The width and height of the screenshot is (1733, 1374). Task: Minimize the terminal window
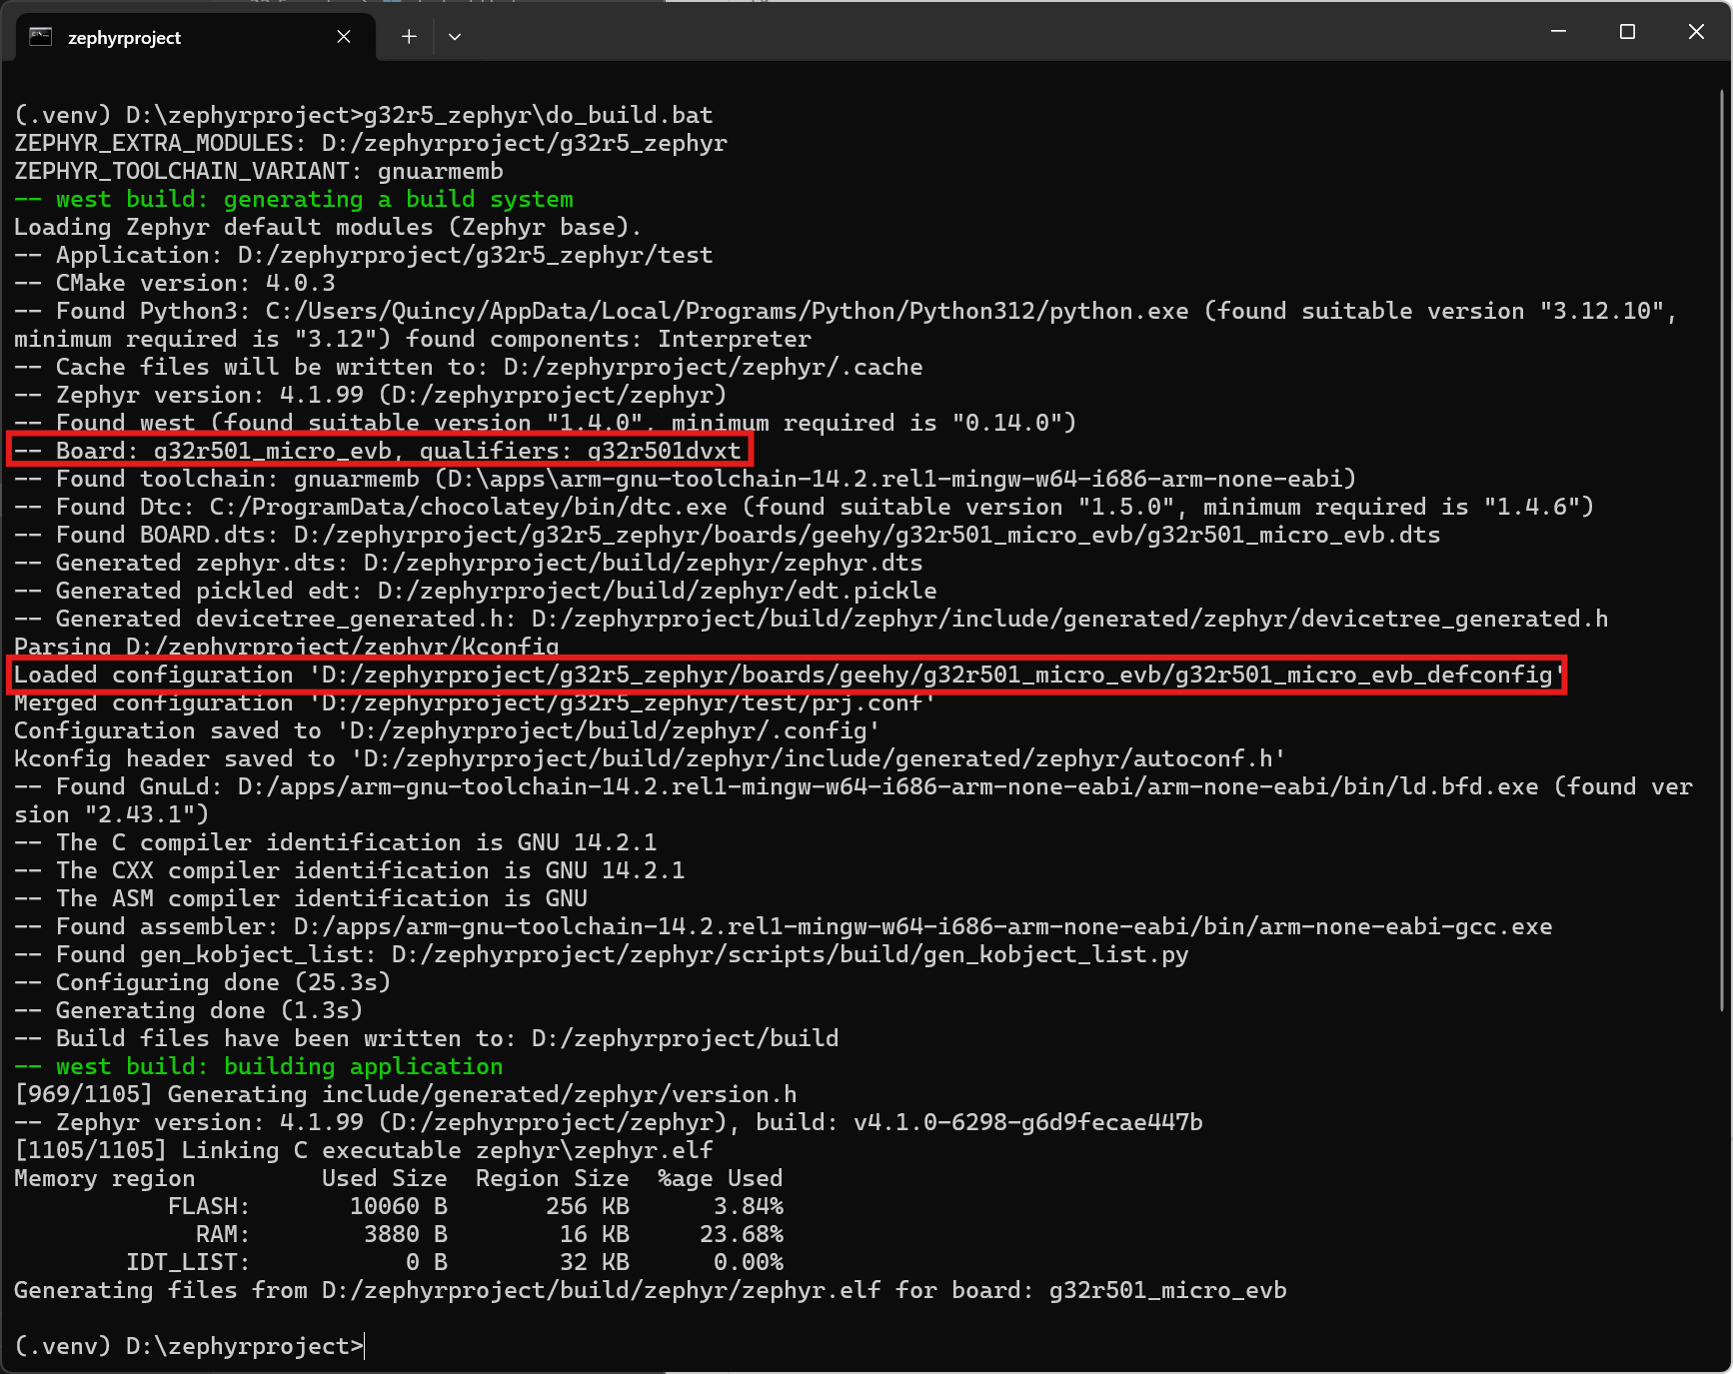coord(1557,32)
